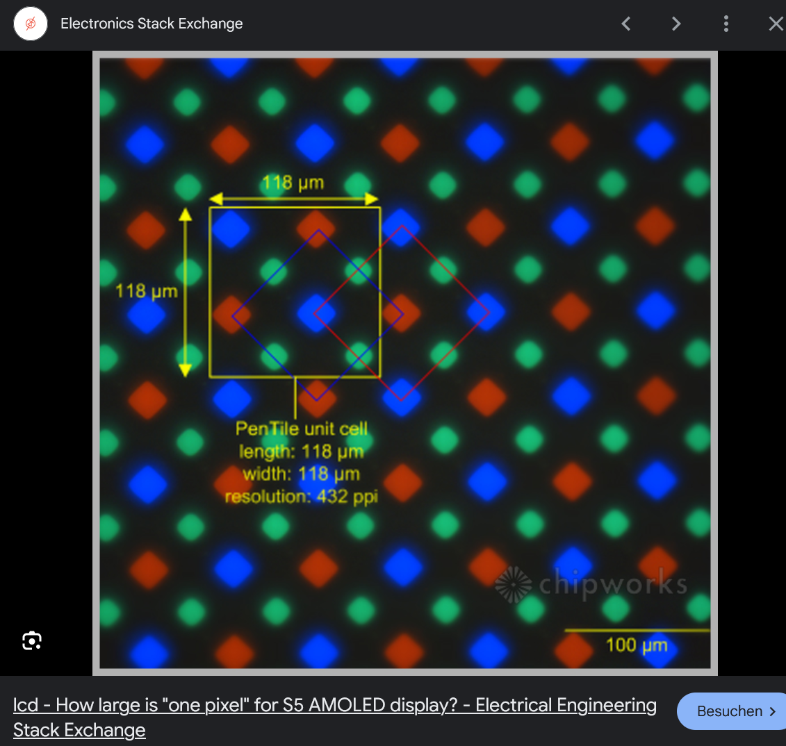786x746 pixels.
Task: Click the Electronics Stack Exchange favicon
Action: (31, 23)
